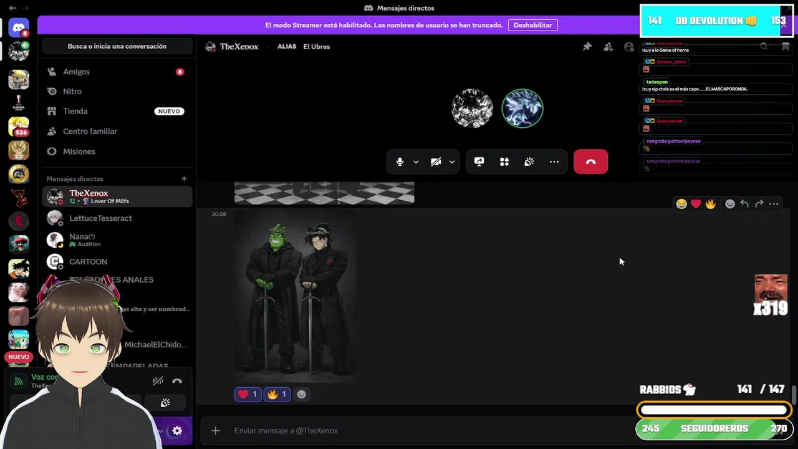Open Amigos section
The width and height of the screenshot is (798, 449).
pyautogui.click(x=117, y=72)
